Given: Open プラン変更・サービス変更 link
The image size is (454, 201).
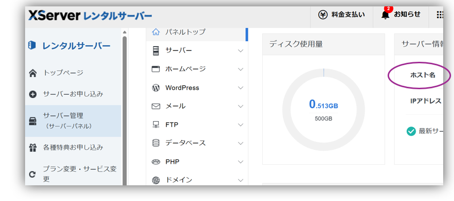Looking at the screenshot, I should pyautogui.click(x=79, y=173).
